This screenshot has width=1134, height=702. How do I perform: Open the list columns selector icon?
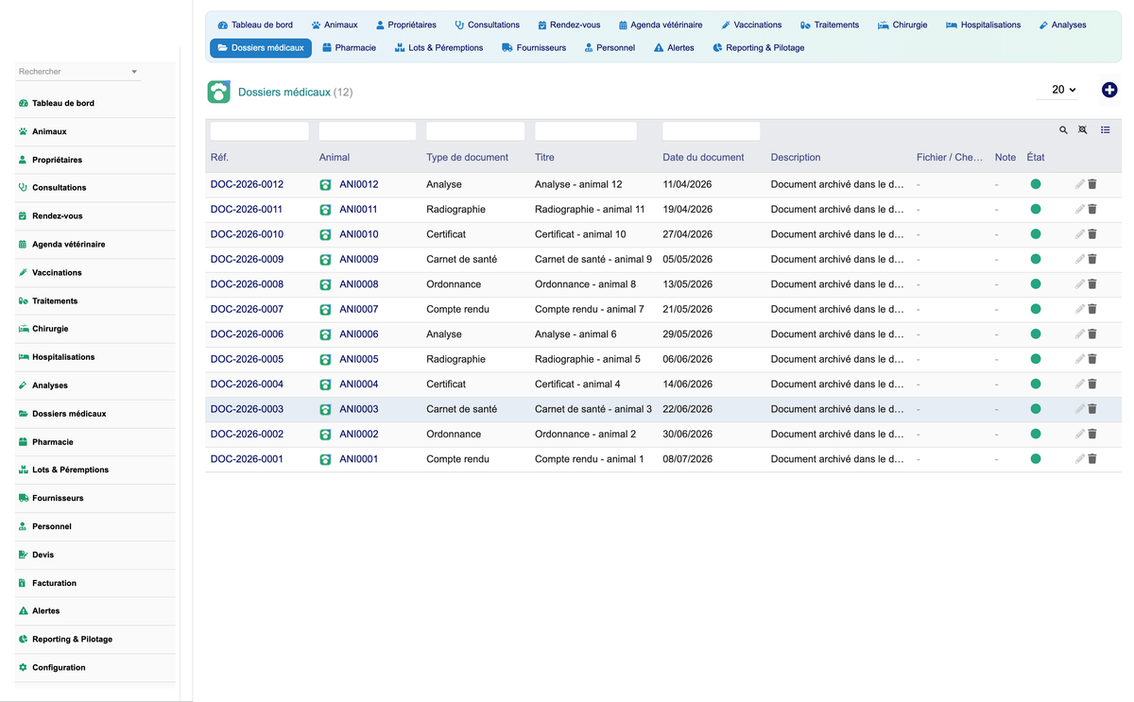pos(1106,130)
